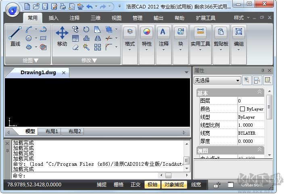Viewport: 284px width, 194px height.
Task: Collapse the 基本 properties section
Action: [x=259, y=93]
